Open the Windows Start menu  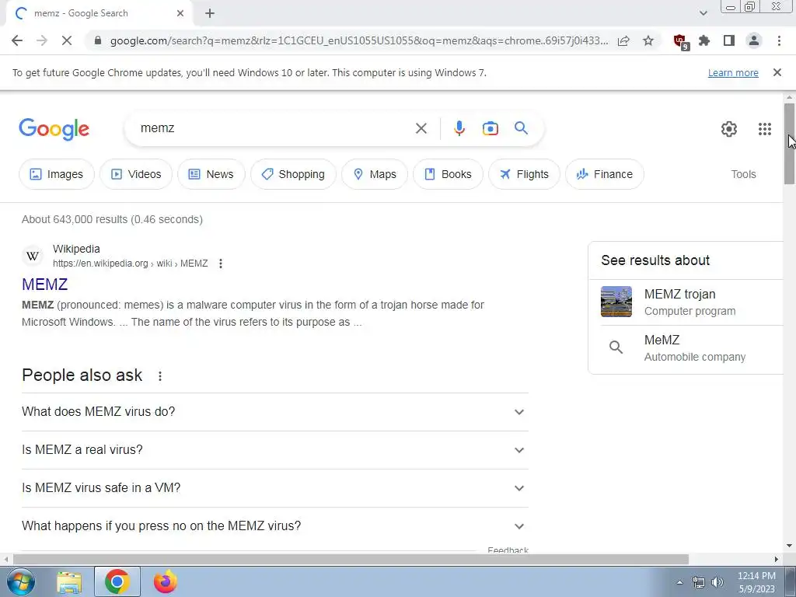(20, 581)
